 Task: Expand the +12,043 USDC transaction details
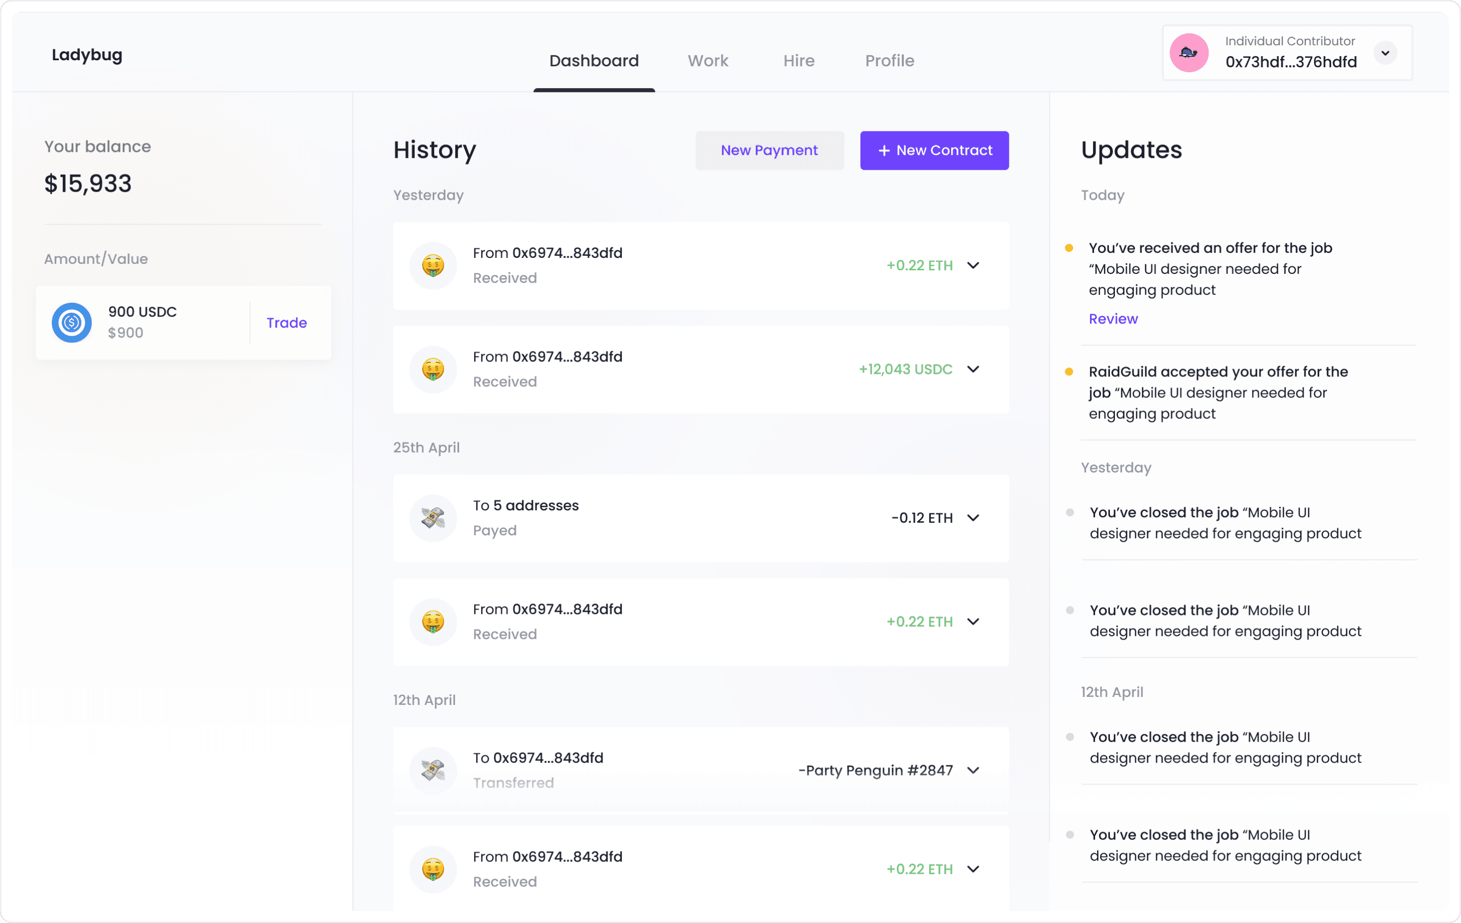click(x=973, y=369)
